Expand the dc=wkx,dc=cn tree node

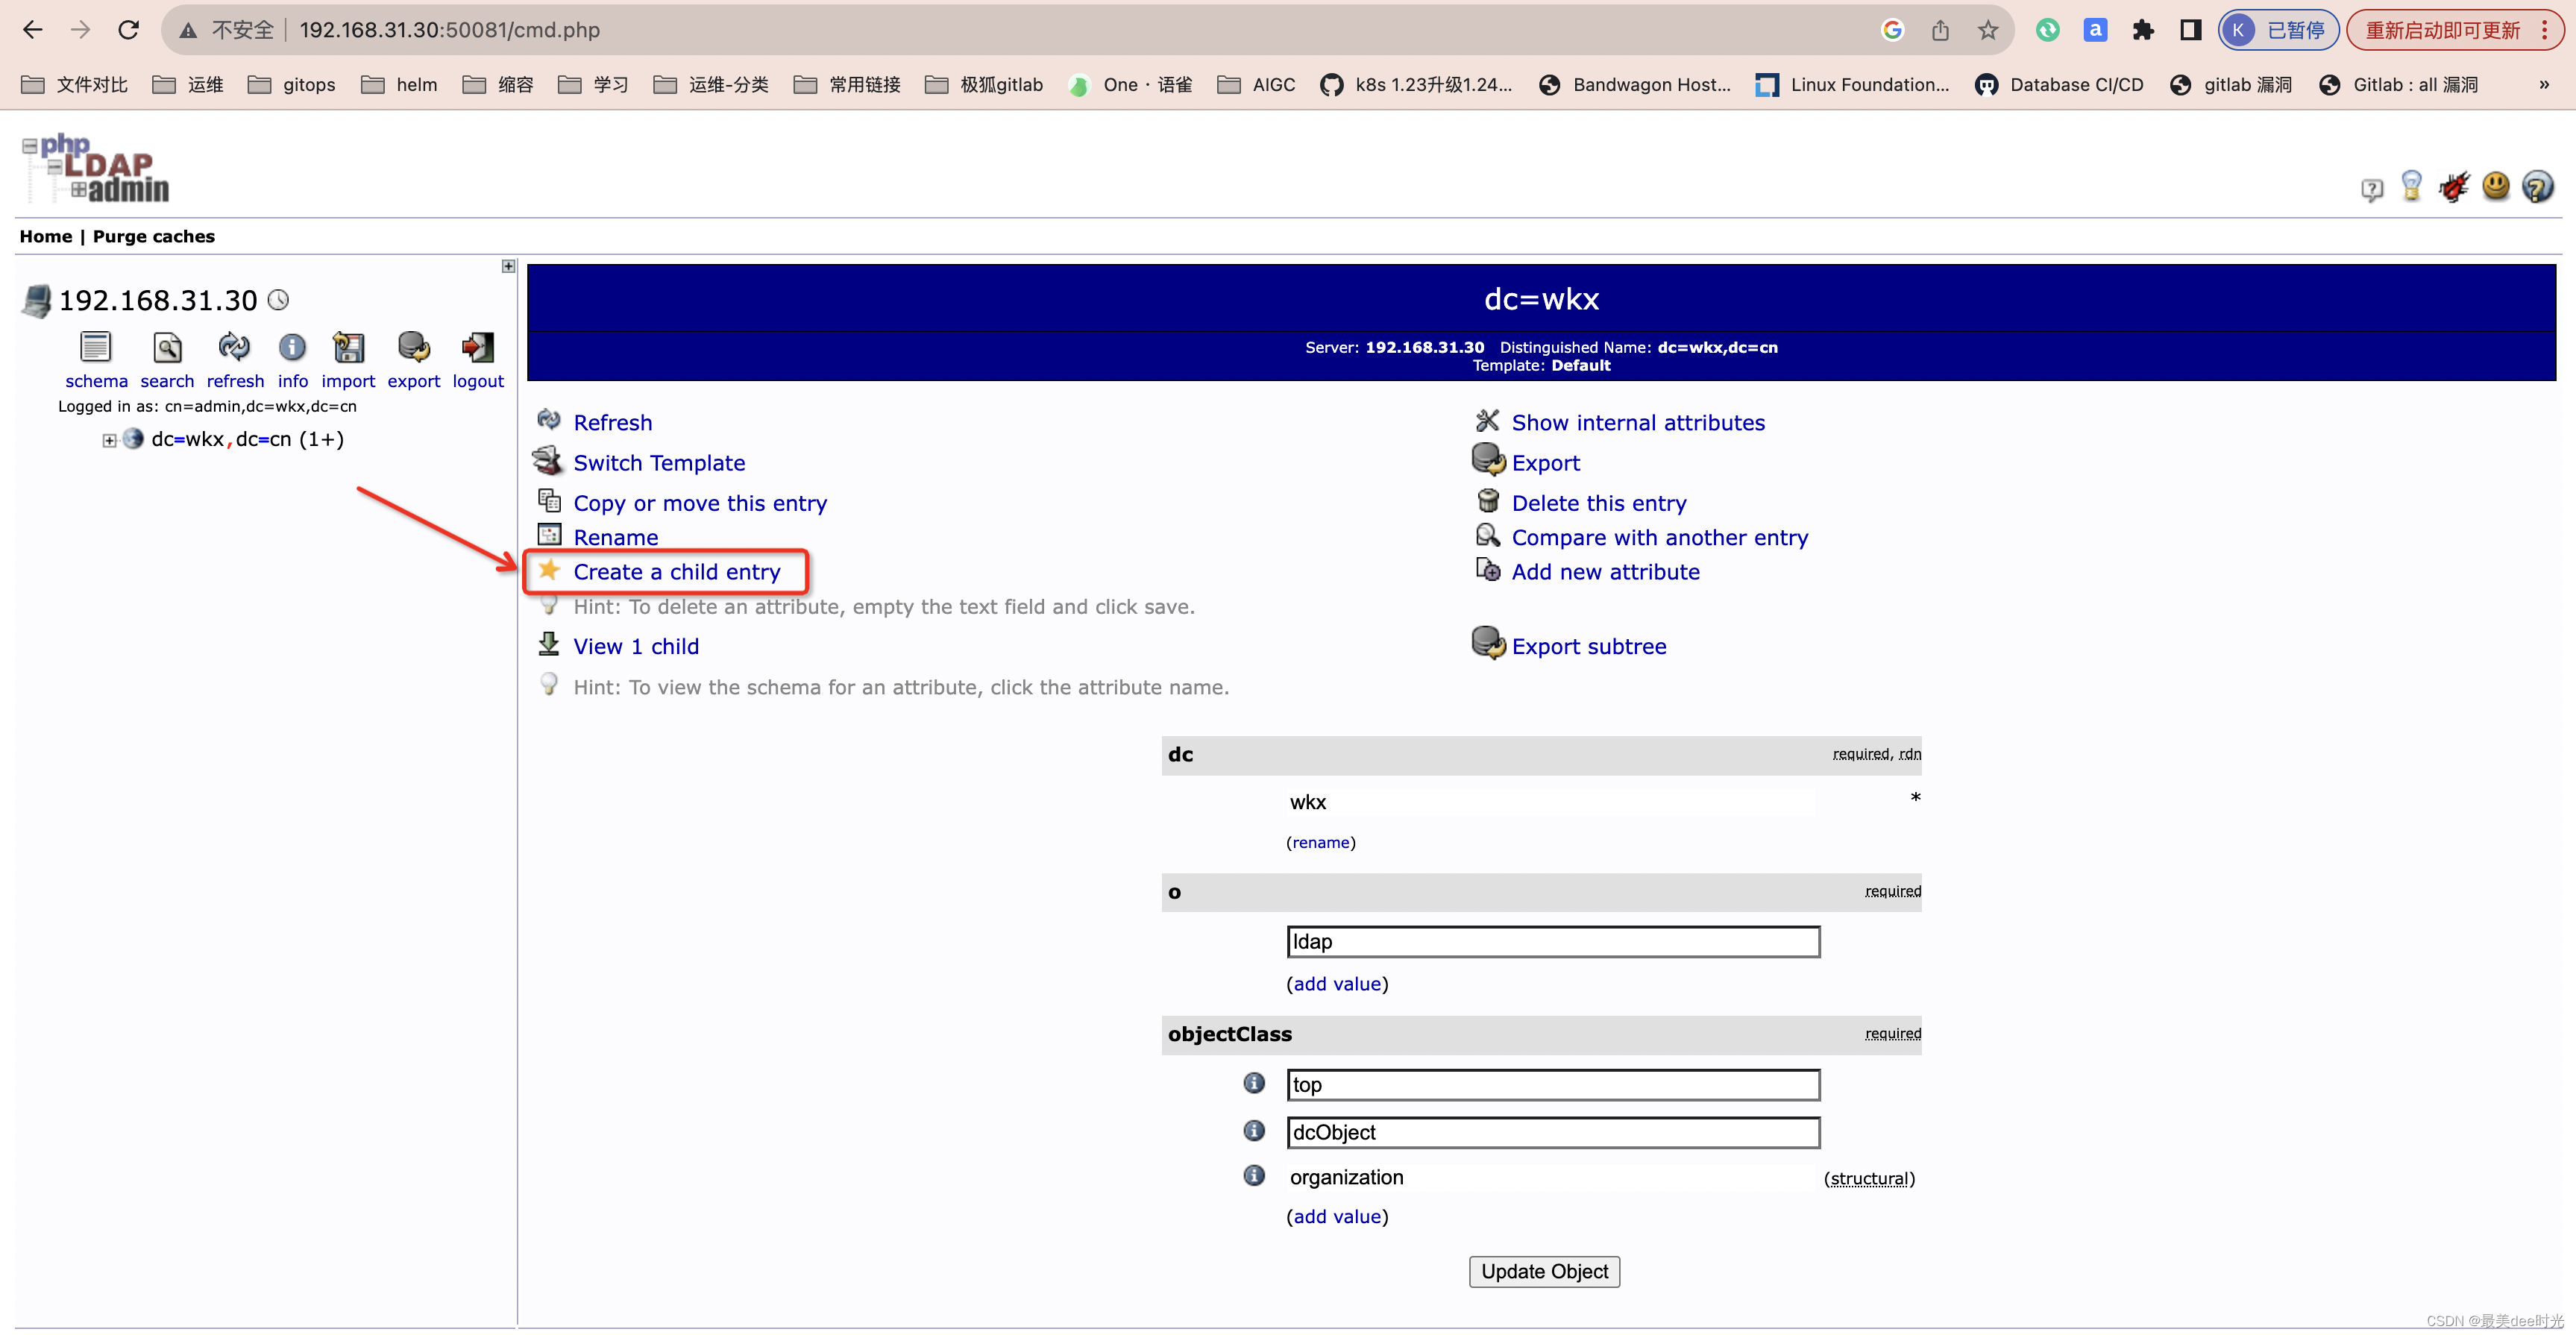[107, 438]
